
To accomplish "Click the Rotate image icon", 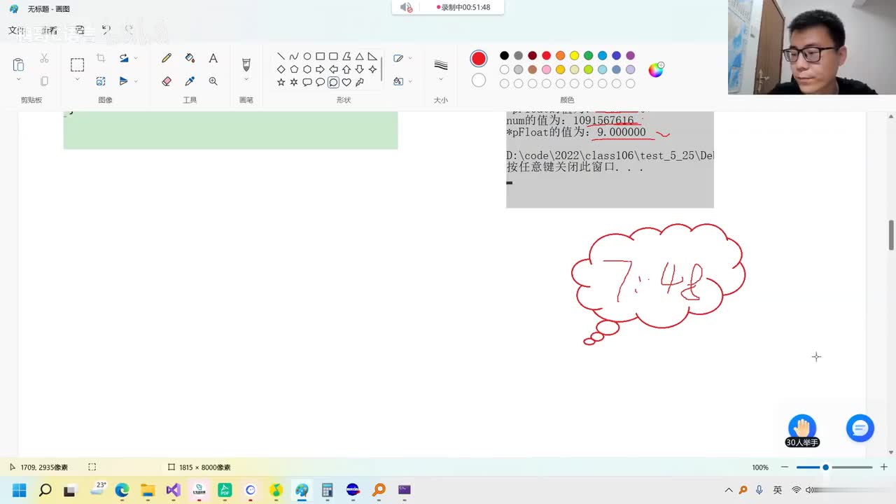I will tap(124, 58).
